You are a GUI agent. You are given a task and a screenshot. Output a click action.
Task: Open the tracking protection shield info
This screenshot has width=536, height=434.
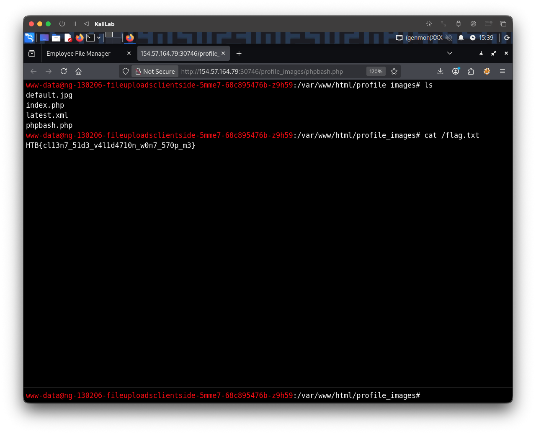coord(126,71)
